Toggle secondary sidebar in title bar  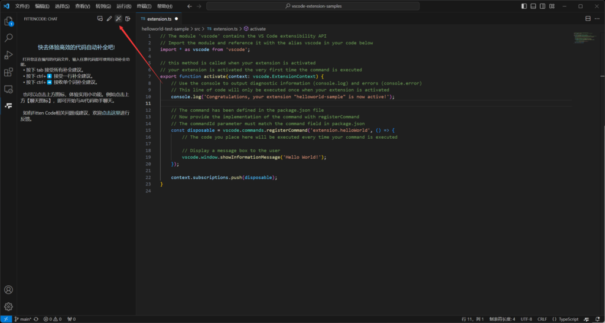point(543,6)
